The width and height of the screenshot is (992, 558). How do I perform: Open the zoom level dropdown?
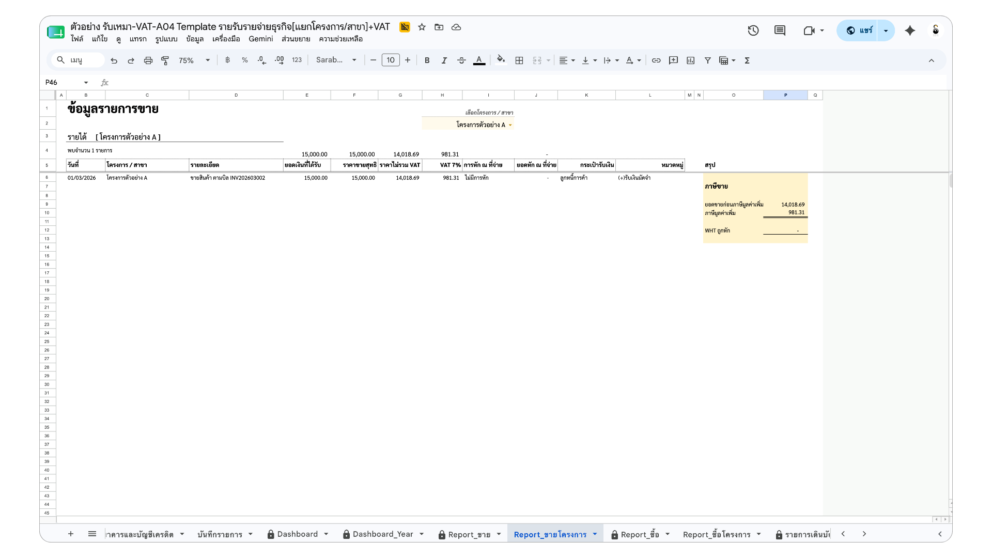click(194, 60)
